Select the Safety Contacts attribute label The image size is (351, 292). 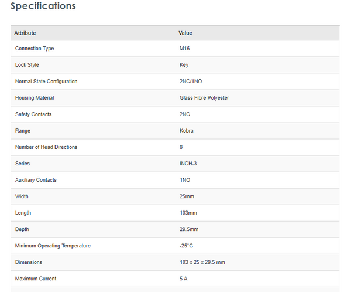pyautogui.click(x=33, y=114)
